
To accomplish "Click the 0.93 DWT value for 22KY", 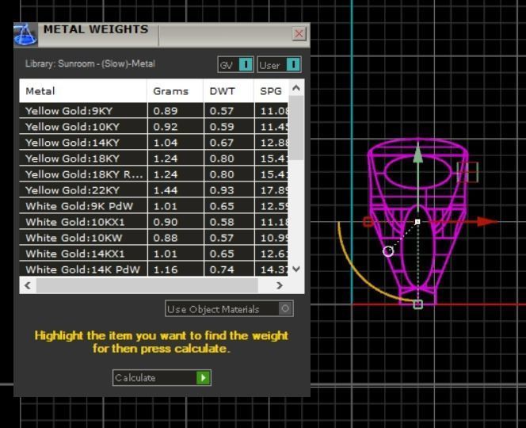I will tap(222, 190).
